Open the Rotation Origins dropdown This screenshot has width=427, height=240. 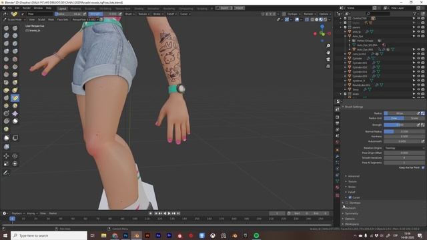pyautogui.click(x=404, y=148)
